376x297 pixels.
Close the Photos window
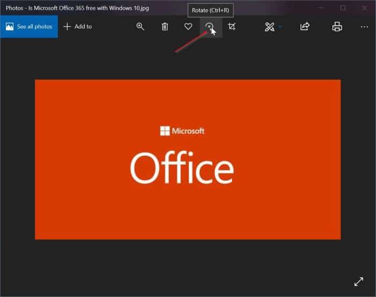pyautogui.click(x=365, y=8)
